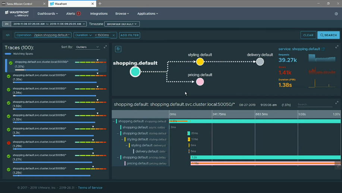Click the 2H time window button

pos(7,24)
